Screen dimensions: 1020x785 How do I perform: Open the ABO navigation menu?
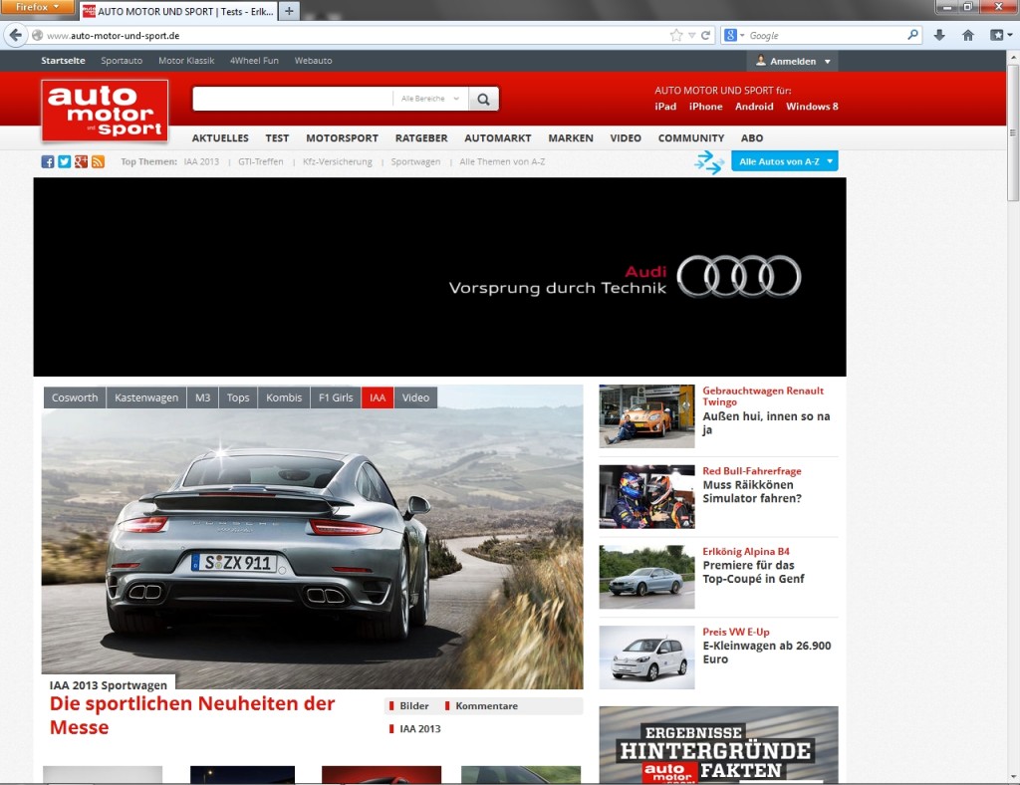pos(752,137)
